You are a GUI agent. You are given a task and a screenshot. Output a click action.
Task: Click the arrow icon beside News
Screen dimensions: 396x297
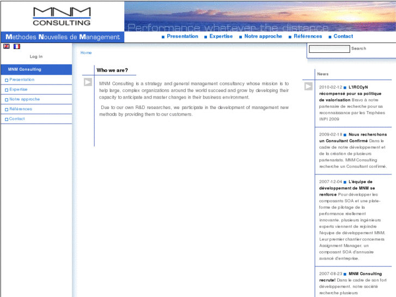coord(308,86)
